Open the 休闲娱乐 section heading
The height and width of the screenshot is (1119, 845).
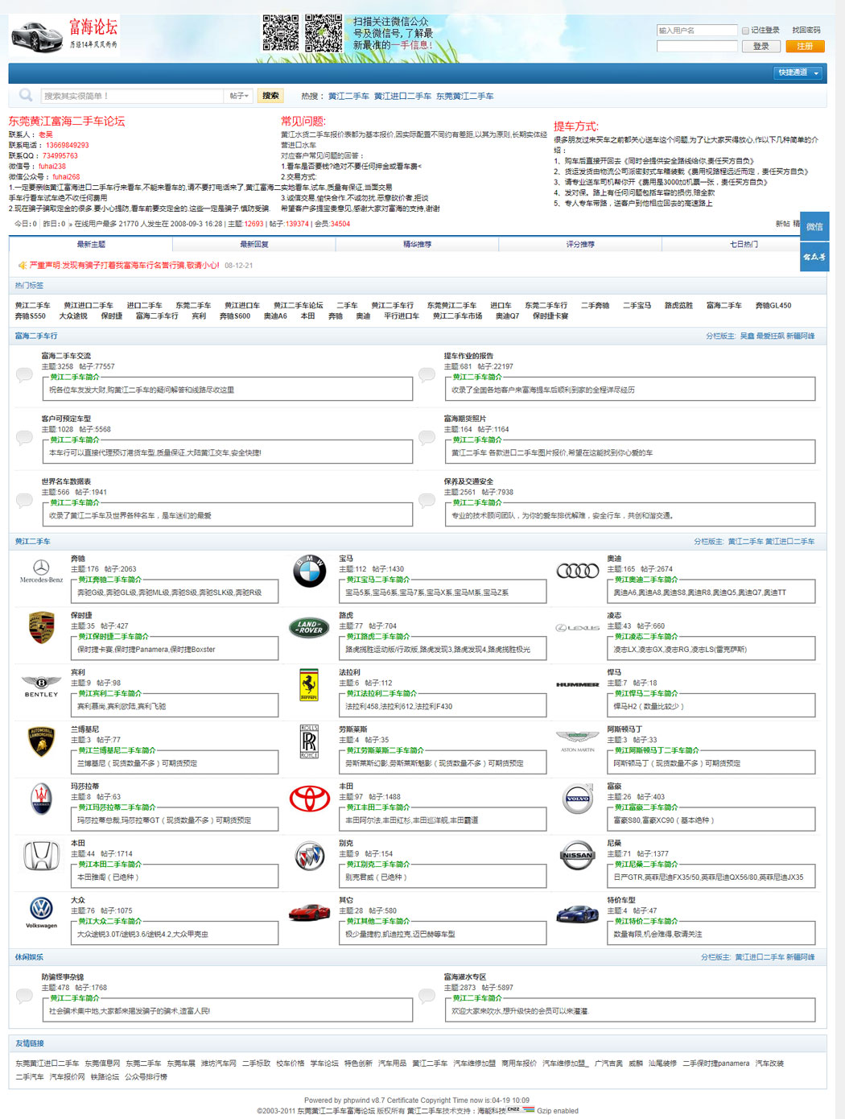29,957
